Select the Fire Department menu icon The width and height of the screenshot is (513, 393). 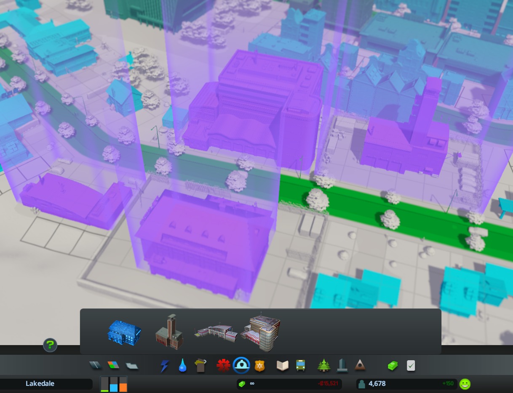(241, 366)
